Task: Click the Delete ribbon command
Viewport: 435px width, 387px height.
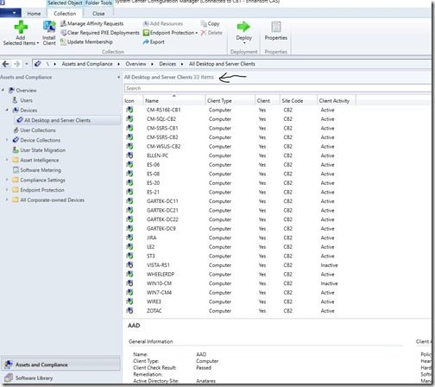Action: coord(211,33)
